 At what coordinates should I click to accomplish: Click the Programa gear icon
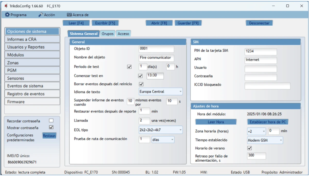(7, 15)
